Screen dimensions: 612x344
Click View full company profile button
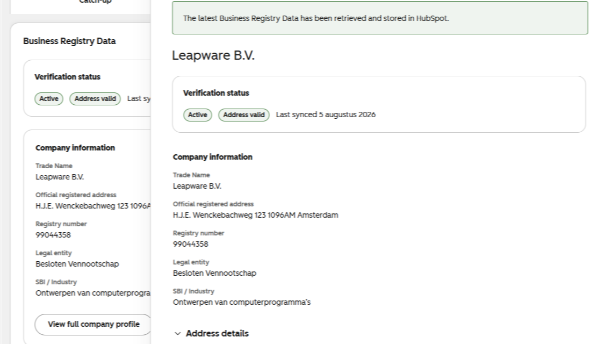pyautogui.click(x=93, y=324)
